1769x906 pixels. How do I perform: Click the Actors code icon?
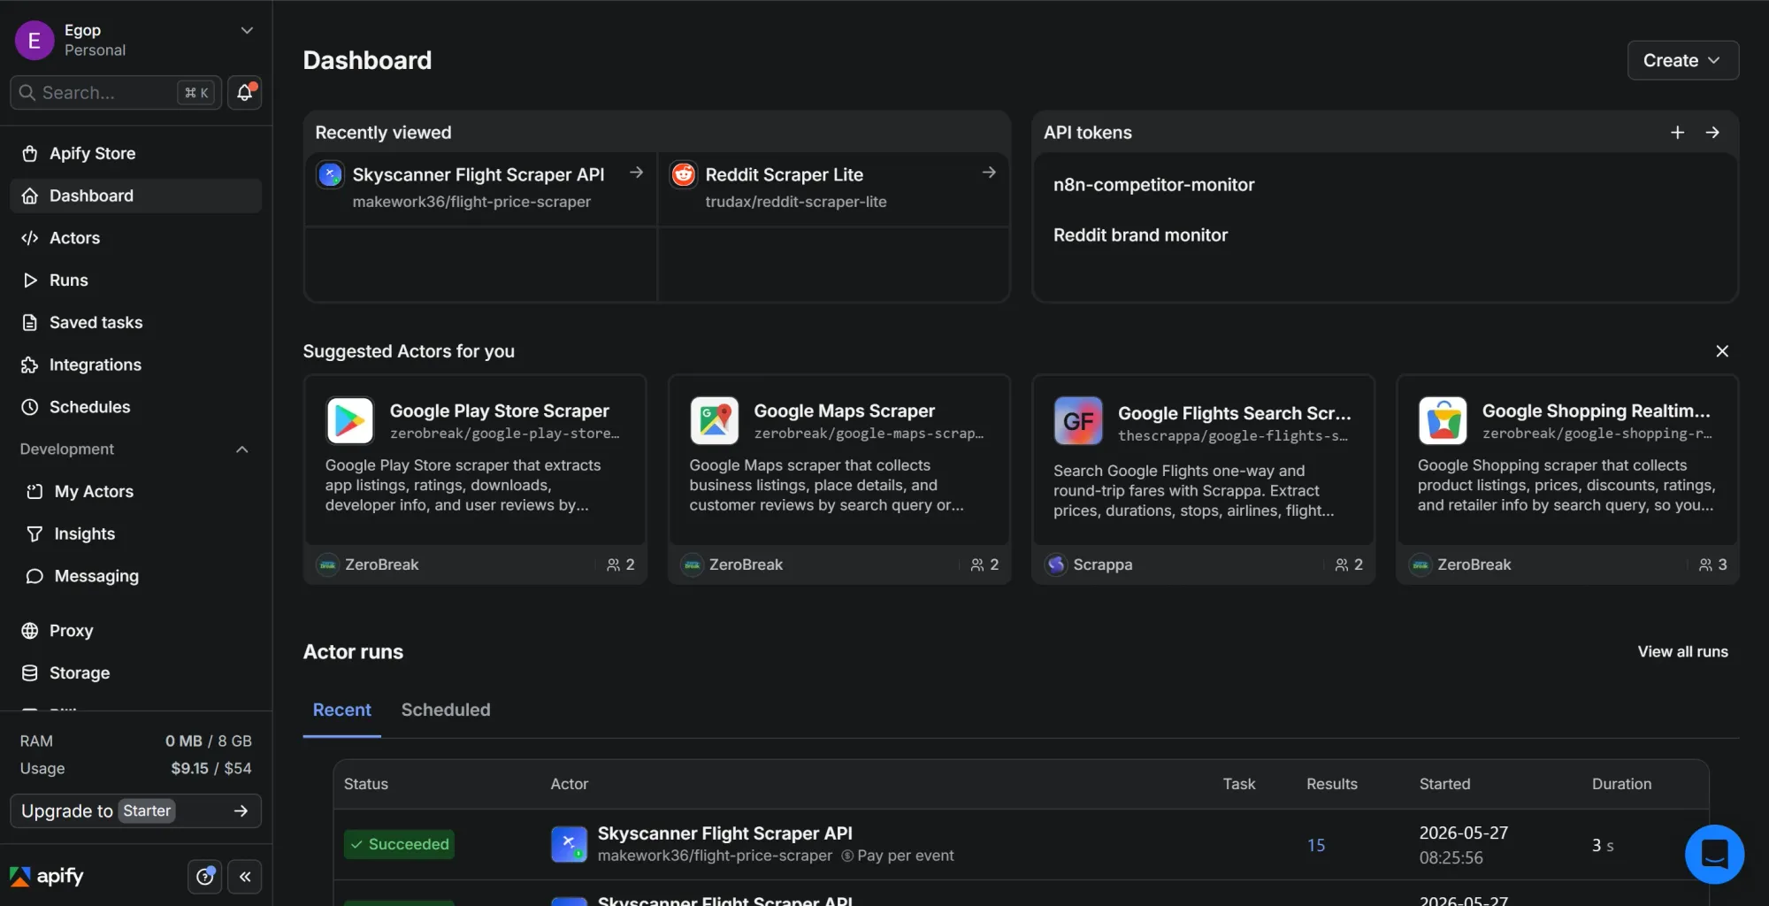point(30,238)
